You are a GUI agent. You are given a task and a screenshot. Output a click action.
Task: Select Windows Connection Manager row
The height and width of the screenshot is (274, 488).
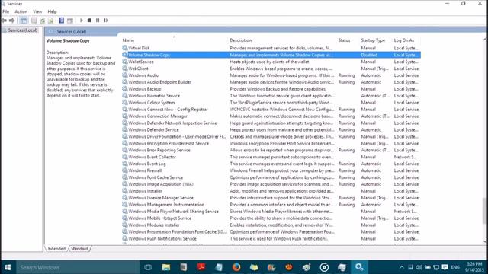point(271,116)
